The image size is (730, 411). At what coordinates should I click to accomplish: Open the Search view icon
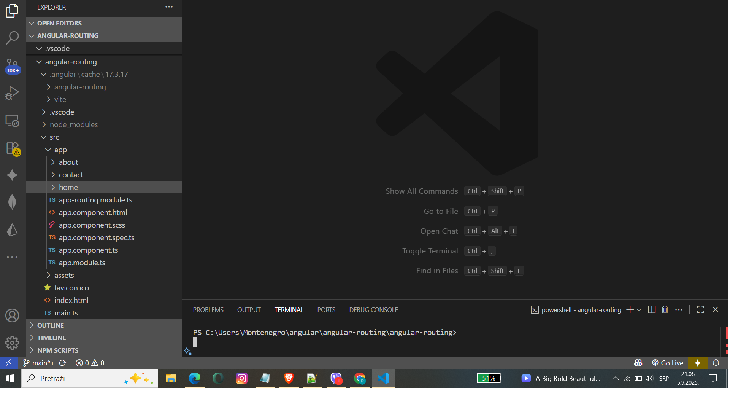pos(12,38)
